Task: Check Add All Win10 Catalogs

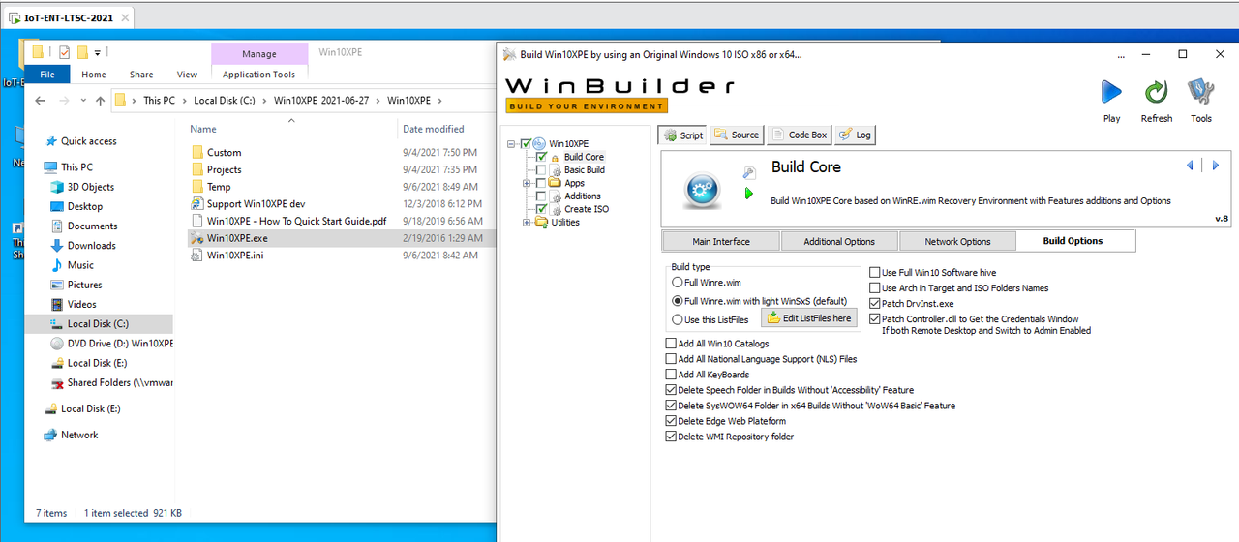Action: click(x=671, y=344)
